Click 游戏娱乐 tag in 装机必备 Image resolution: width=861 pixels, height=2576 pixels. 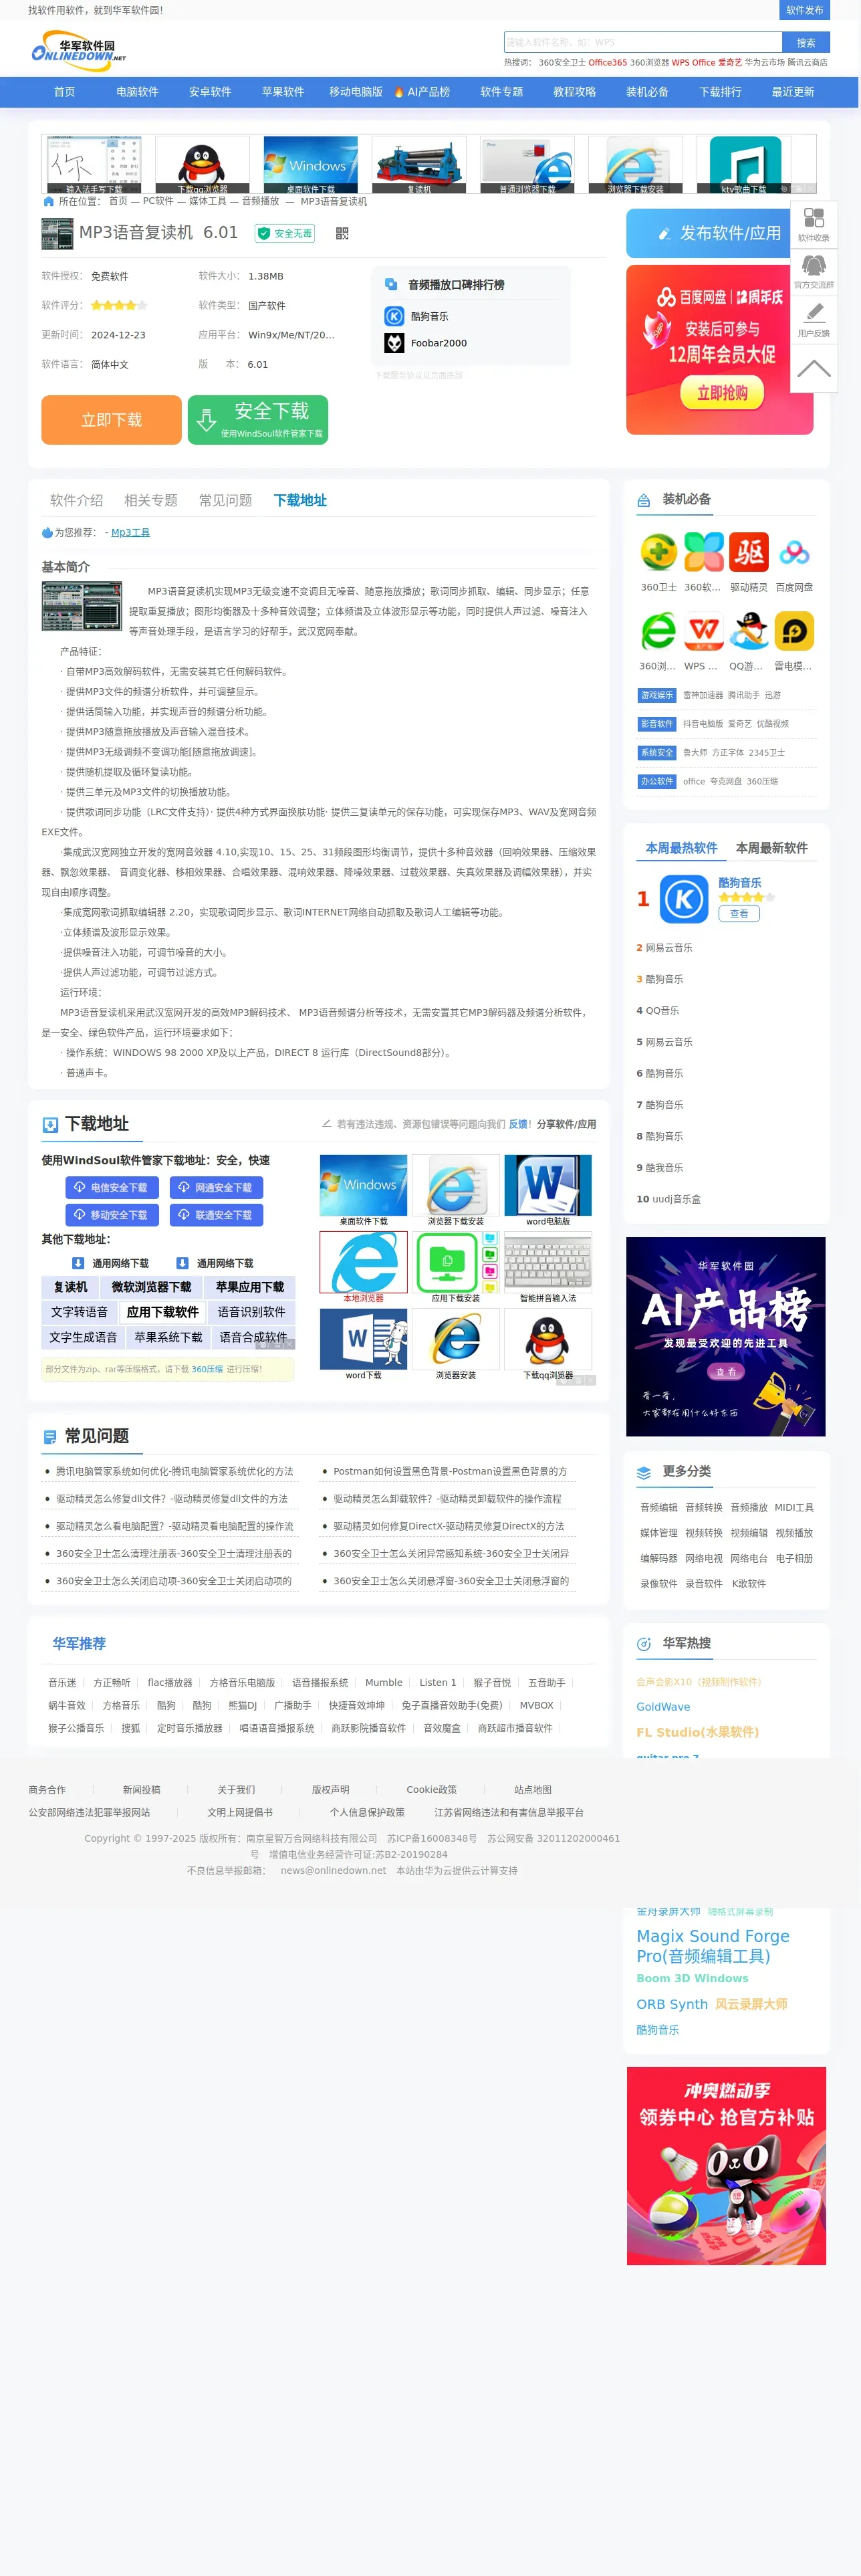657,695
